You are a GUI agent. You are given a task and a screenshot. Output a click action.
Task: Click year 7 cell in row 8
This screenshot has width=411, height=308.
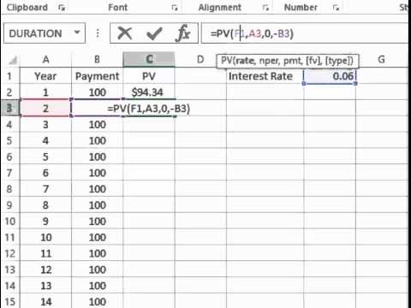(45, 189)
